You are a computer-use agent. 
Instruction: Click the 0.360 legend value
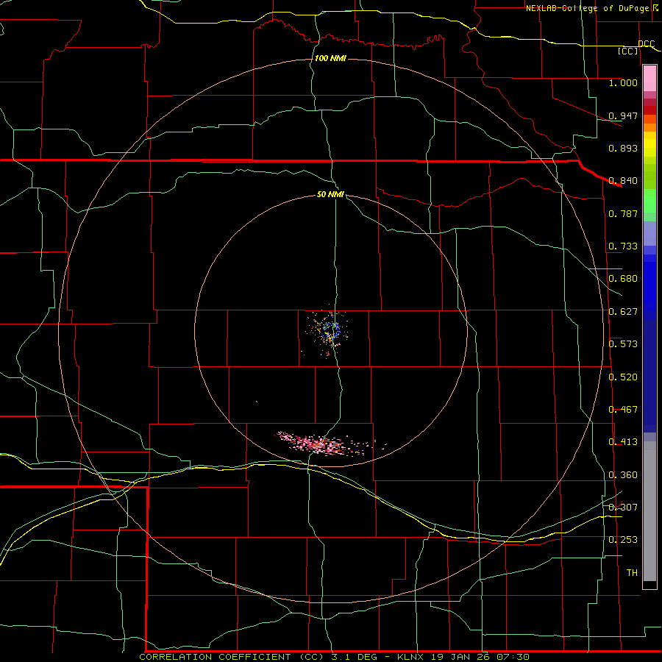[623, 475]
